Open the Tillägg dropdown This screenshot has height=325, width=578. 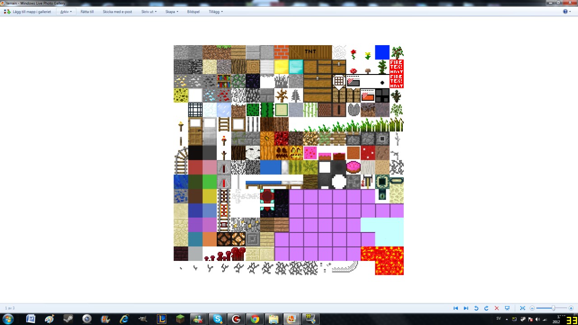click(215, 12)
